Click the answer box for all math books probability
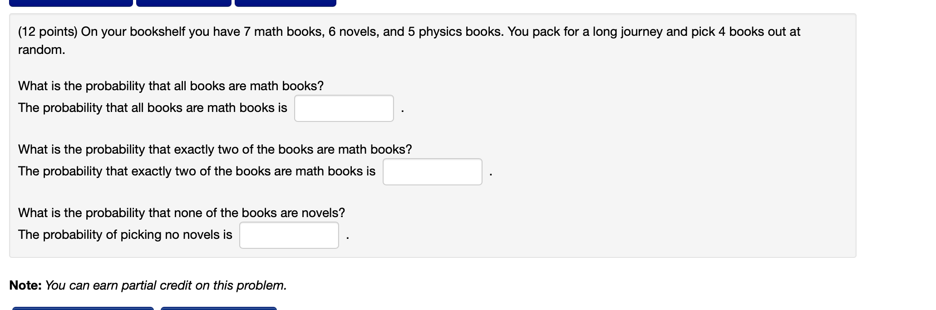Screen dimensions: 936x310 (344, 108)
